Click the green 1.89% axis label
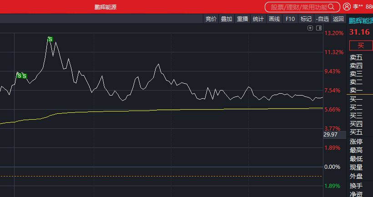This screenshot has width=373, height=197. coord(333,186)
